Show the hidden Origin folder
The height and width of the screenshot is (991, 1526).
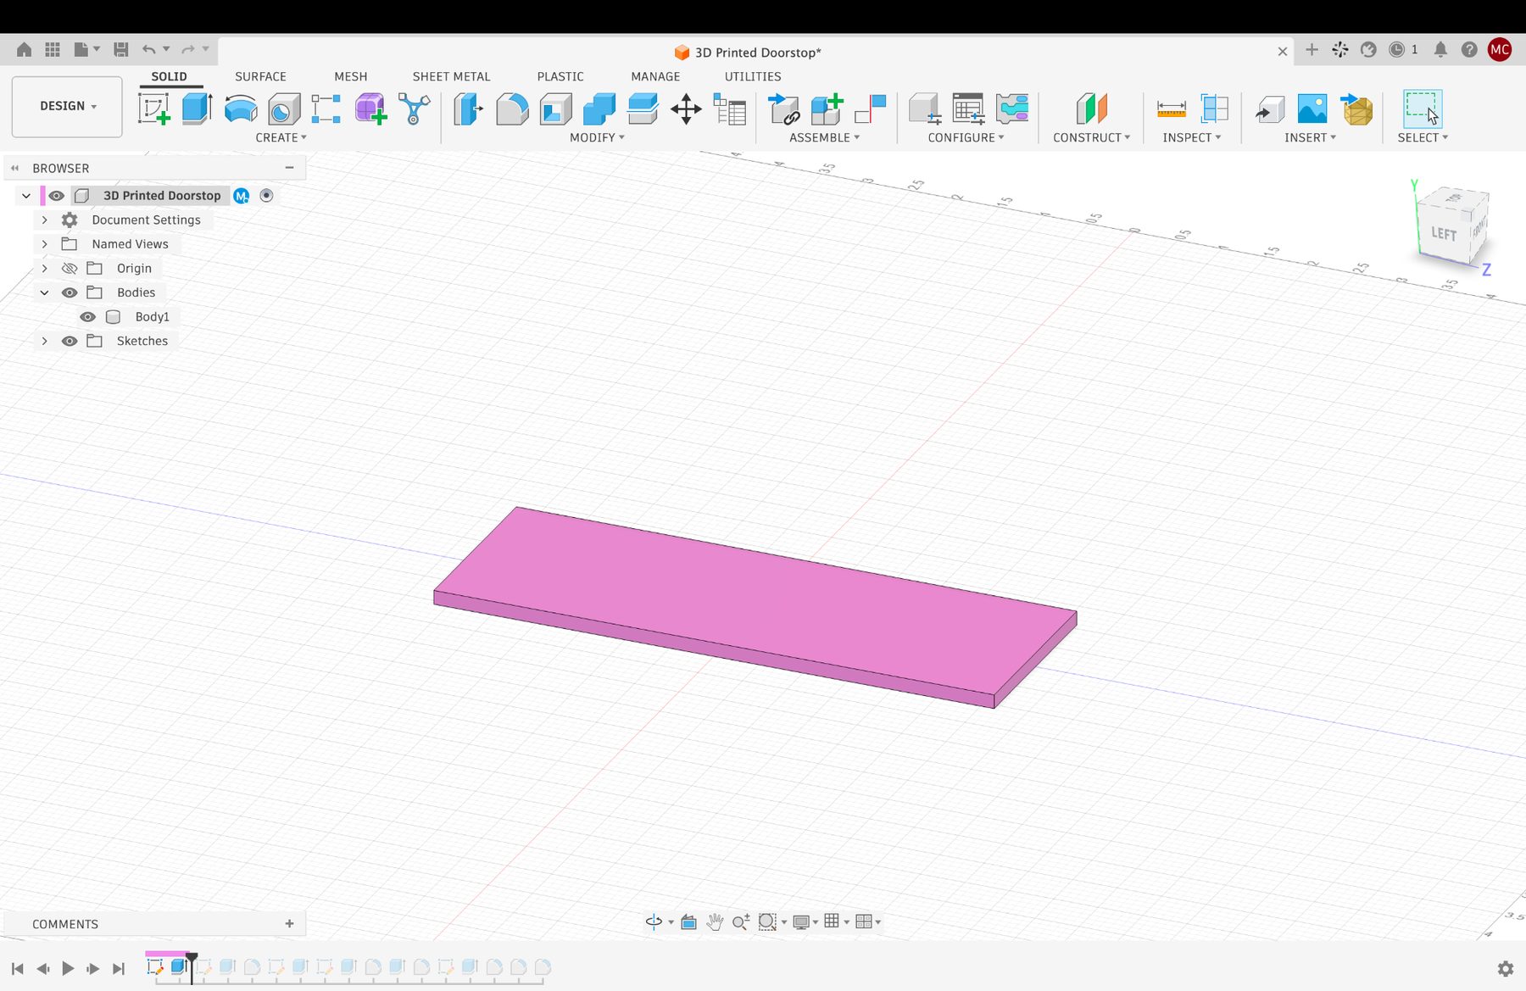[x=70, y=269]
